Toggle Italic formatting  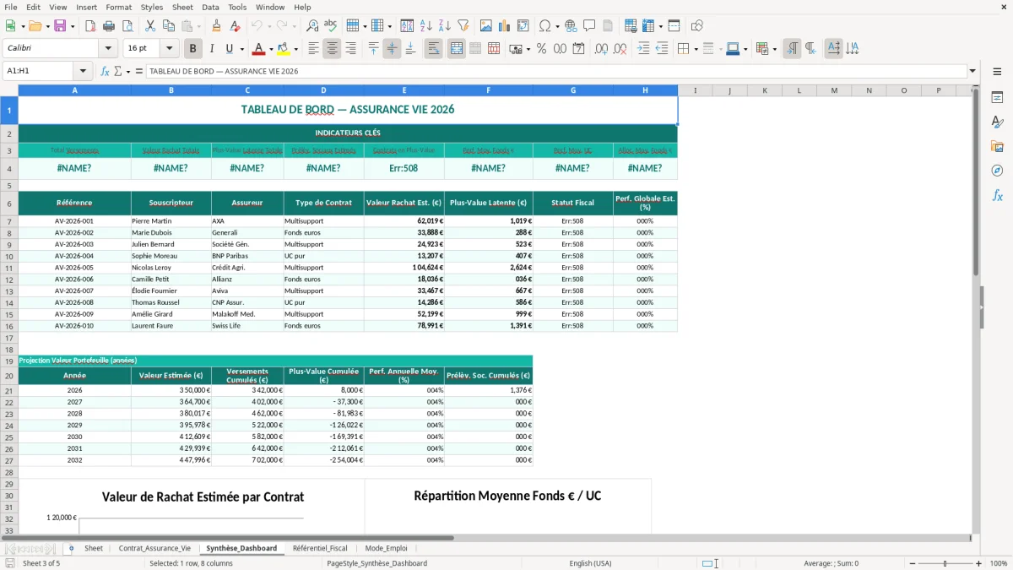point(211,49)
